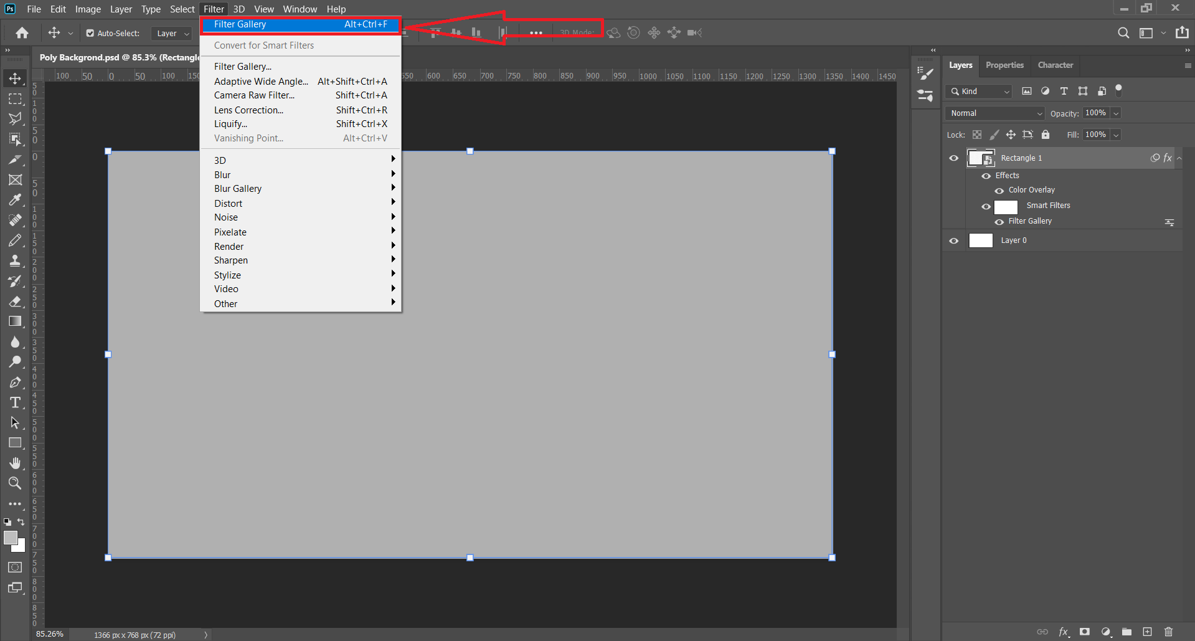
Task: Select the Zoom tool in toolbar
Action: point(15,483)
